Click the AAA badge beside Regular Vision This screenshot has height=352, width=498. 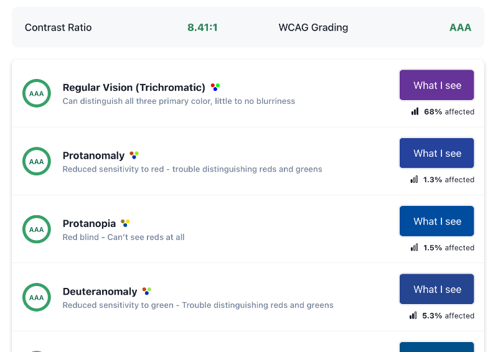tap(37, 93)
